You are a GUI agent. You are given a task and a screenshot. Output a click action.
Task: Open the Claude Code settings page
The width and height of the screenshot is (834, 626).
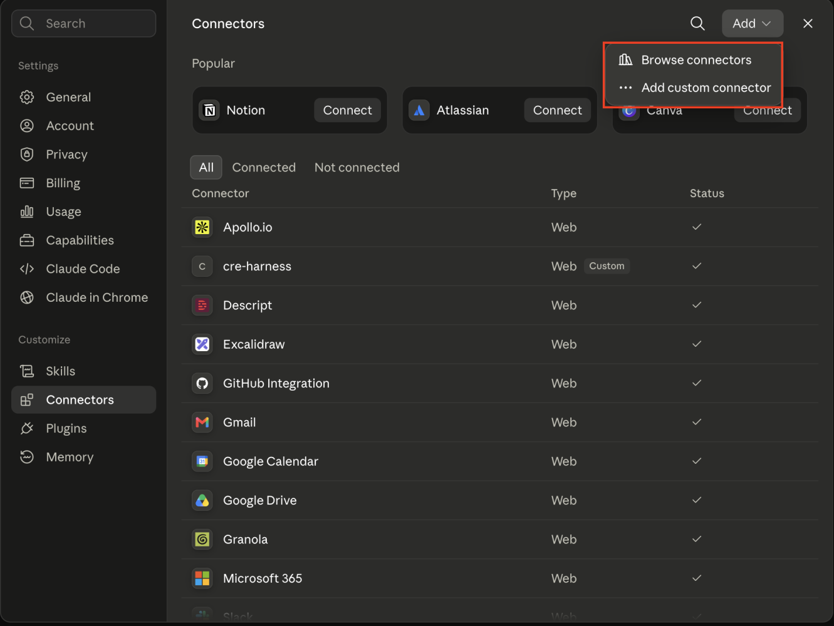[x=84, y=269]
